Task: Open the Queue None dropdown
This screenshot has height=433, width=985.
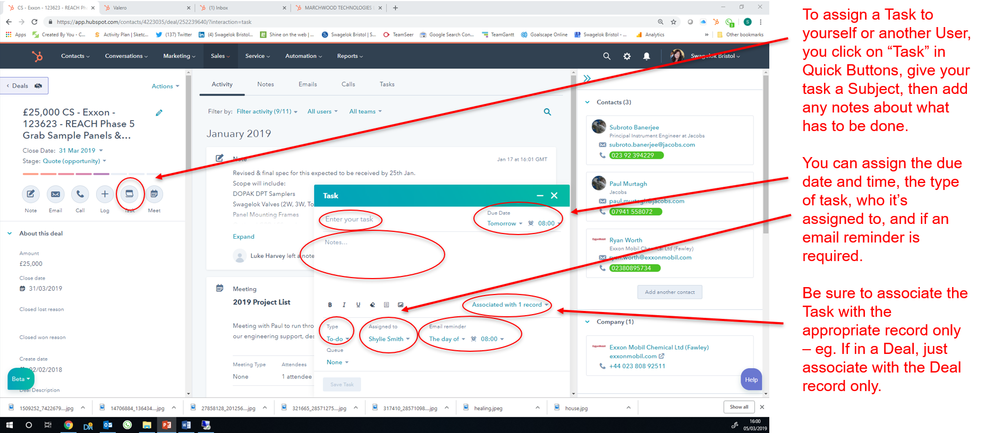Action: click(337, 362)
